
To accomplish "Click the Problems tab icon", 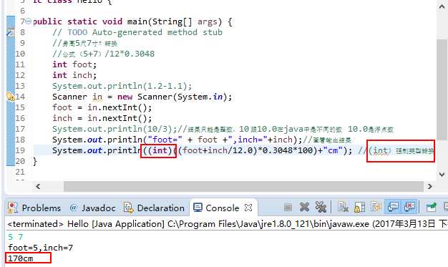I will point(13,208).
